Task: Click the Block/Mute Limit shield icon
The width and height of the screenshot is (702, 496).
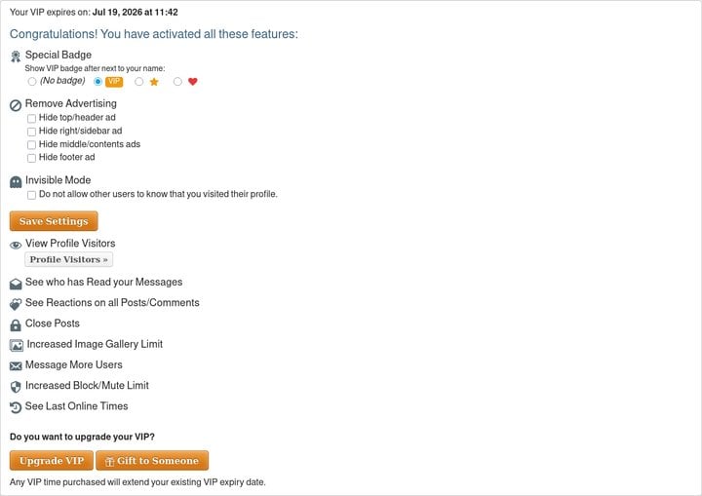Action: [x=16, y=387]
